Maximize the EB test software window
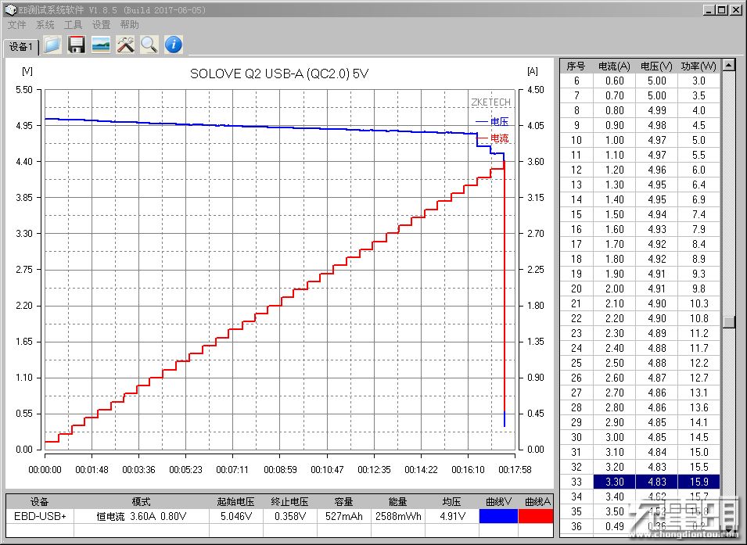Viewport: 747px width, 545px height. (722, 9)
